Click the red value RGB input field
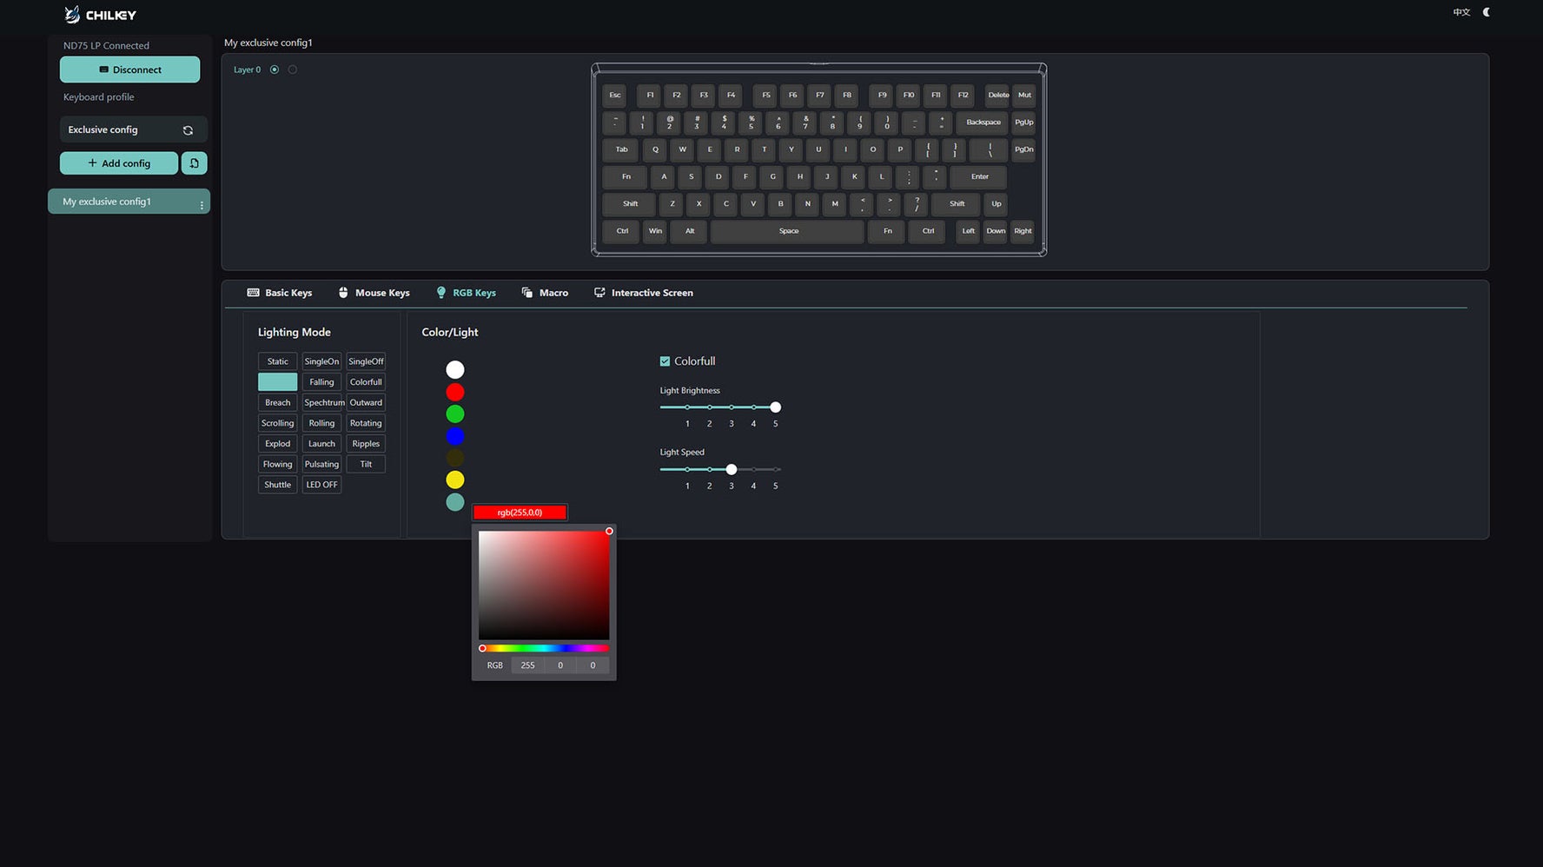1543x867 pixels. (527, 665)
